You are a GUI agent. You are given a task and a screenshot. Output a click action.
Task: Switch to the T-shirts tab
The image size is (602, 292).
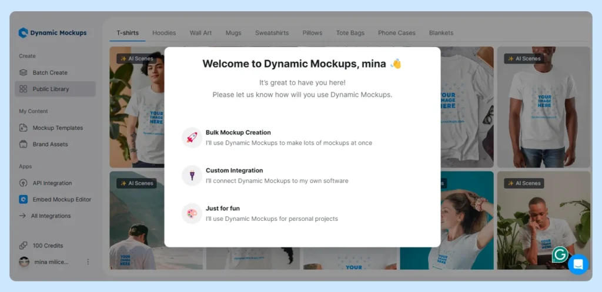coord(128,33)
